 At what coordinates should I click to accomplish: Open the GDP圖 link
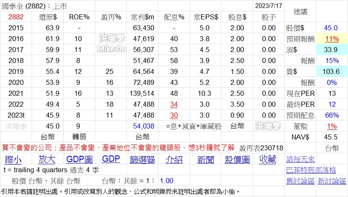click(x=79, y=159)
